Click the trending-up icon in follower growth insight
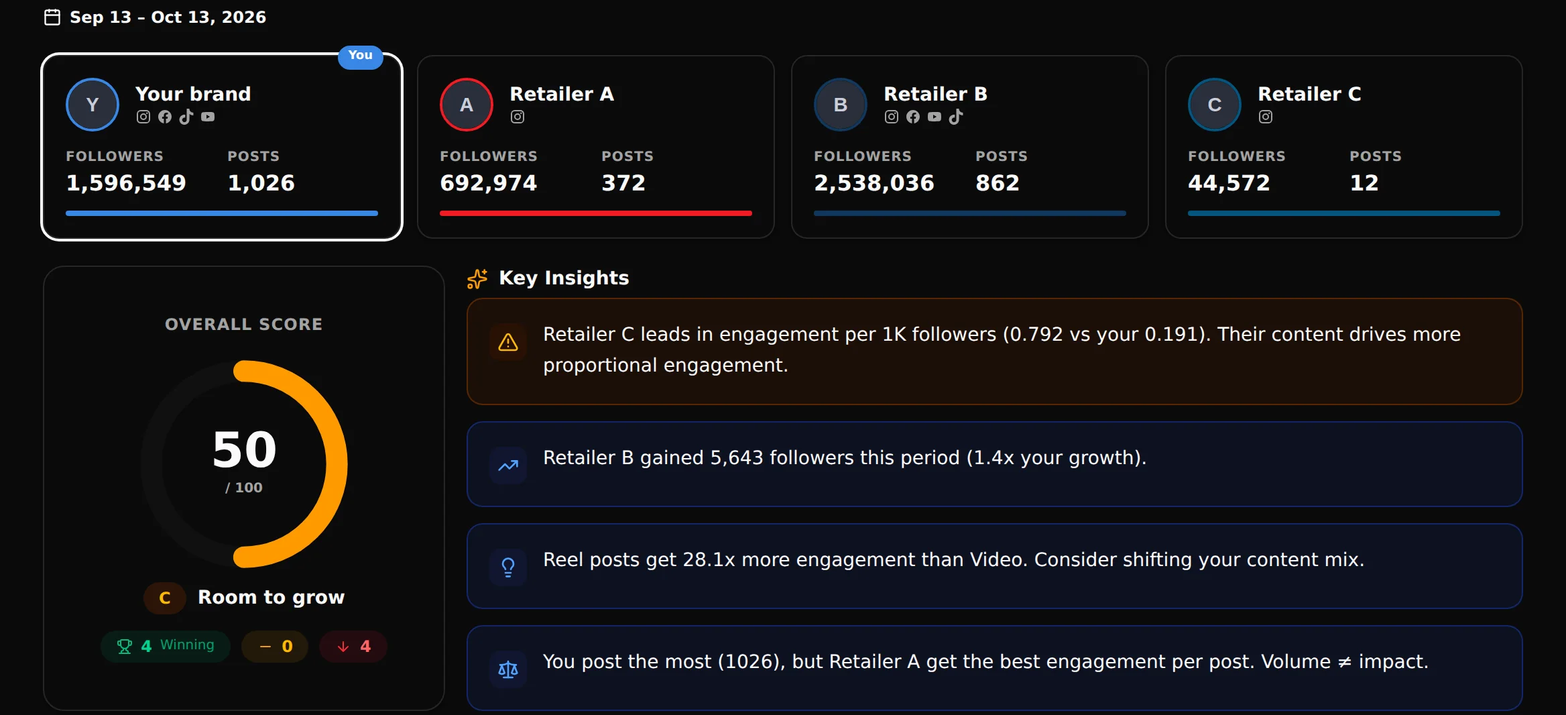Screen dimensions: 1566x715 [x=508, y=465]
